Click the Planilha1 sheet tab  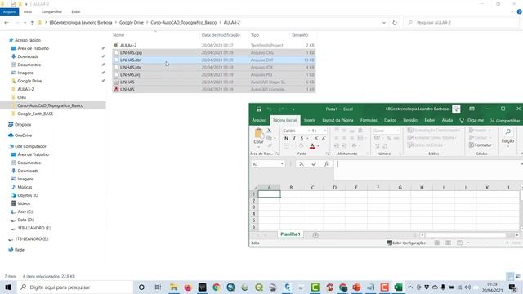point(290,234)
